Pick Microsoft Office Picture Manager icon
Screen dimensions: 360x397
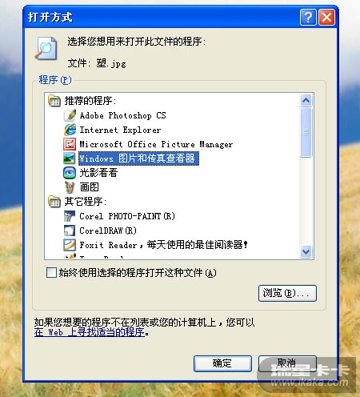click(70, 144)
